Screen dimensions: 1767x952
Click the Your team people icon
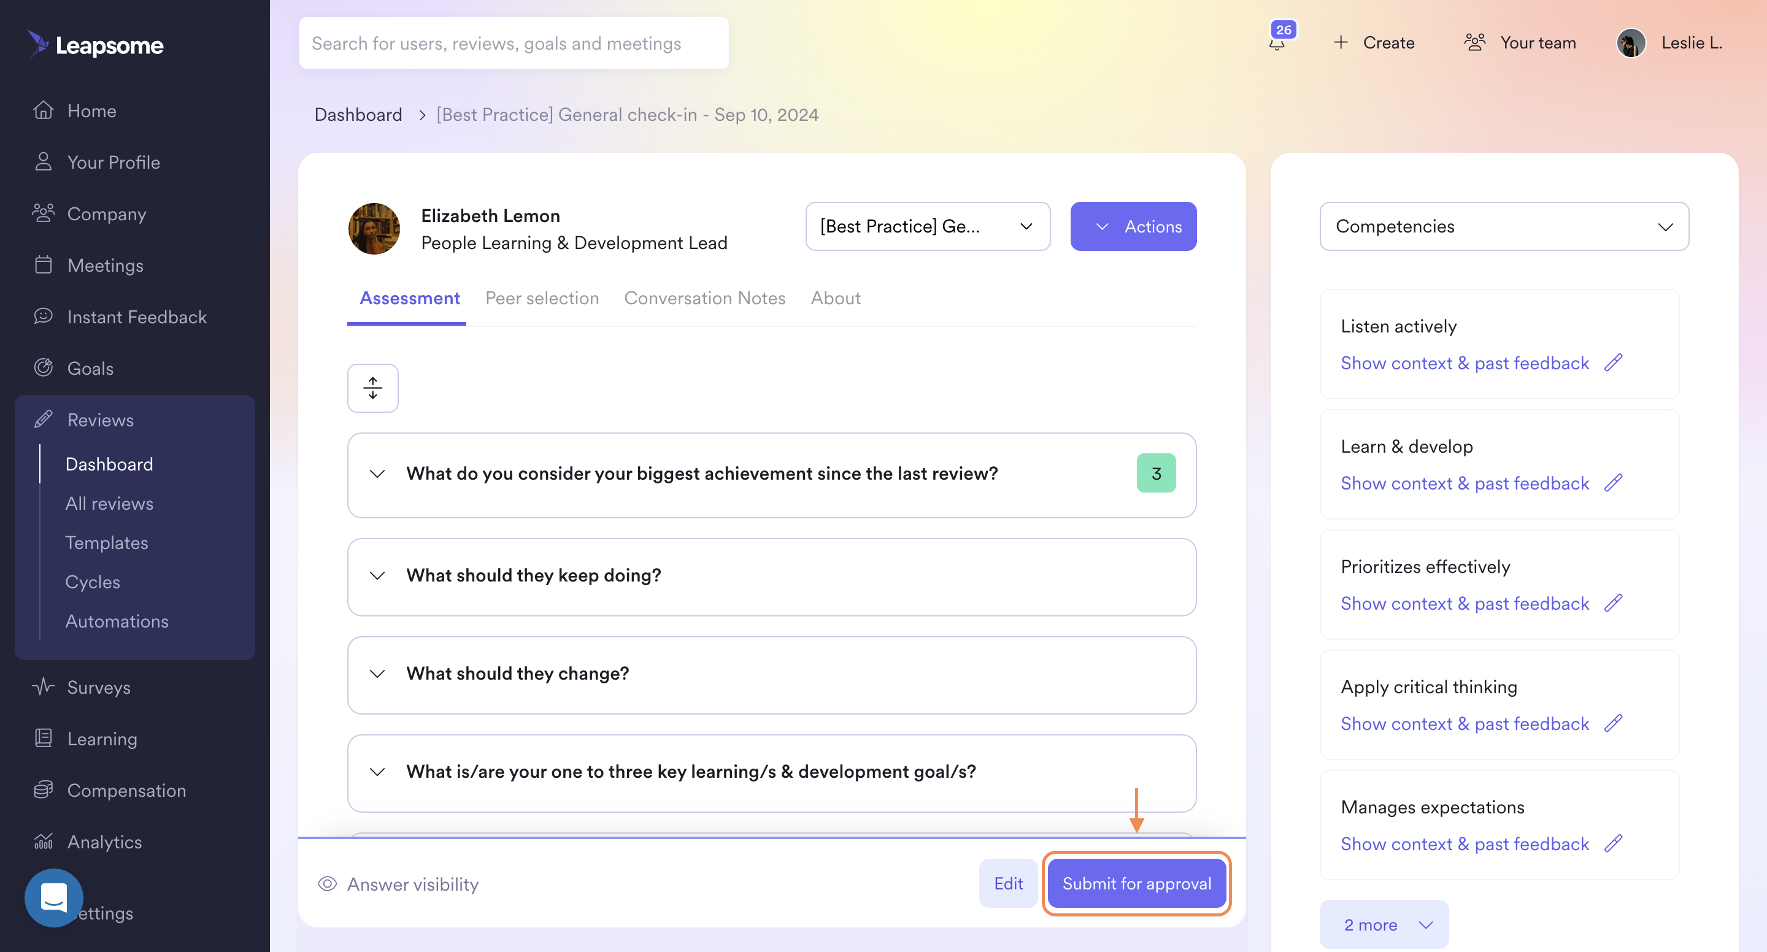[1475, 42]
